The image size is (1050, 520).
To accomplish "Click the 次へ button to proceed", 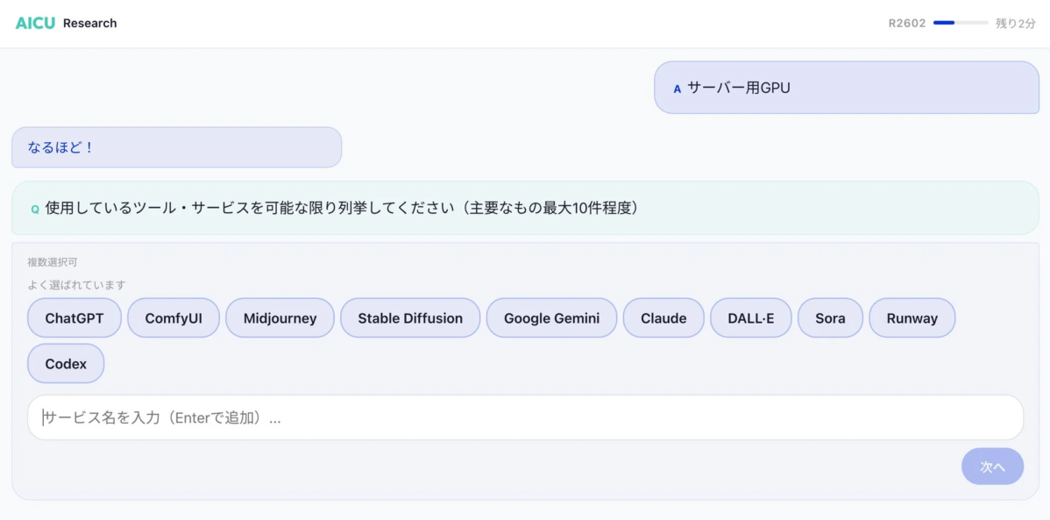I will [x=992, y=466].
